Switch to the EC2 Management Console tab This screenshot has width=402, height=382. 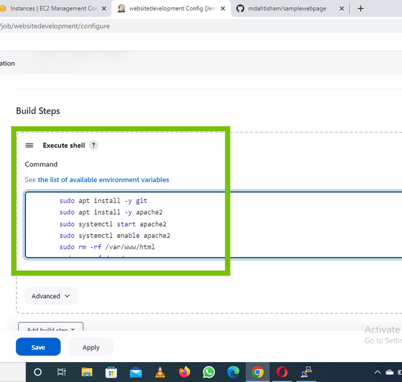tap(54, 8)
